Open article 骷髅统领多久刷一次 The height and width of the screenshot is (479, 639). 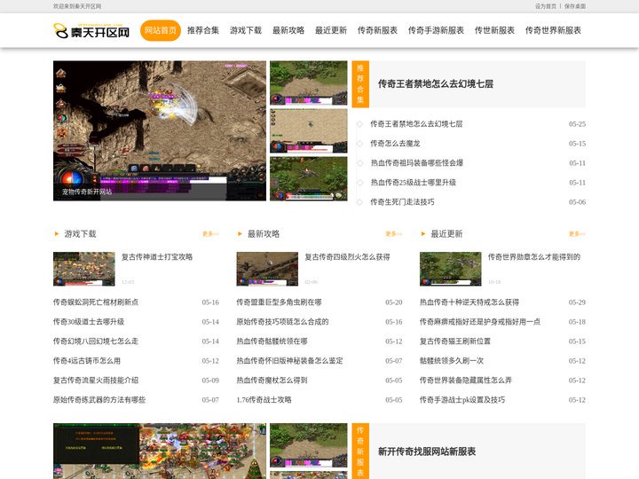(452, 361)
